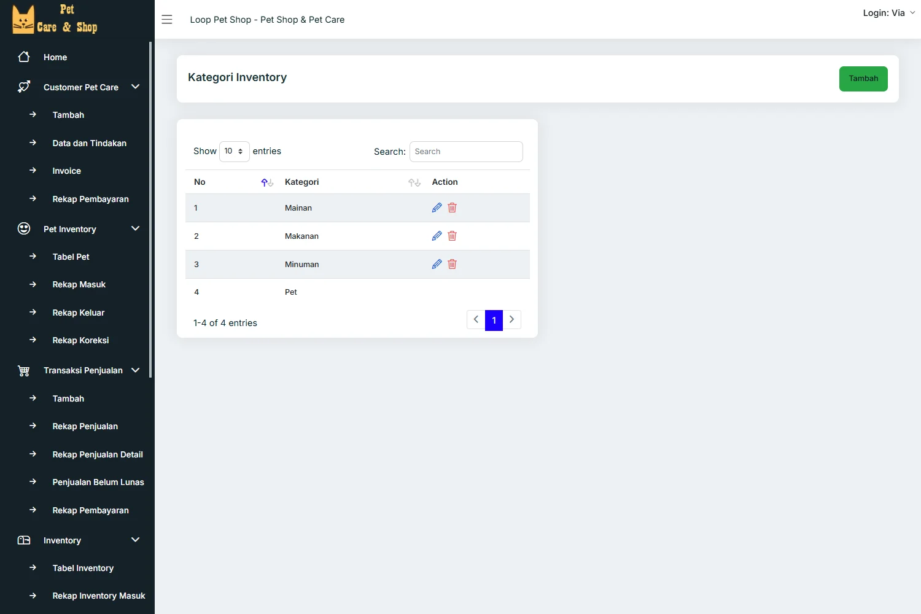The height and width of the screenshot is (614, 921).
Task: Click the Pet Inventory smiley icon
Action: click(24, 229)
